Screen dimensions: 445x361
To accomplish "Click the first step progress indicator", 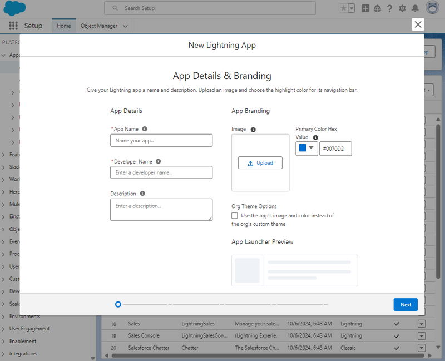I will [118, 304].
